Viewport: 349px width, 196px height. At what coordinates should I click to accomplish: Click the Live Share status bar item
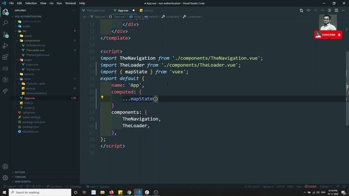pyautogui.click(x=55, y=186)
